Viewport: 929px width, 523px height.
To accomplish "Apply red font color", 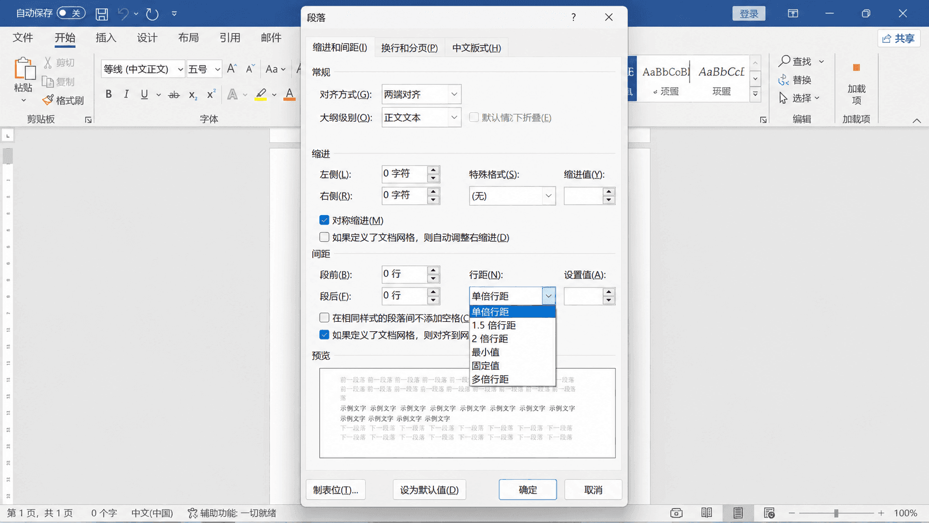I will pyautogui.click(x=289, y=94).
